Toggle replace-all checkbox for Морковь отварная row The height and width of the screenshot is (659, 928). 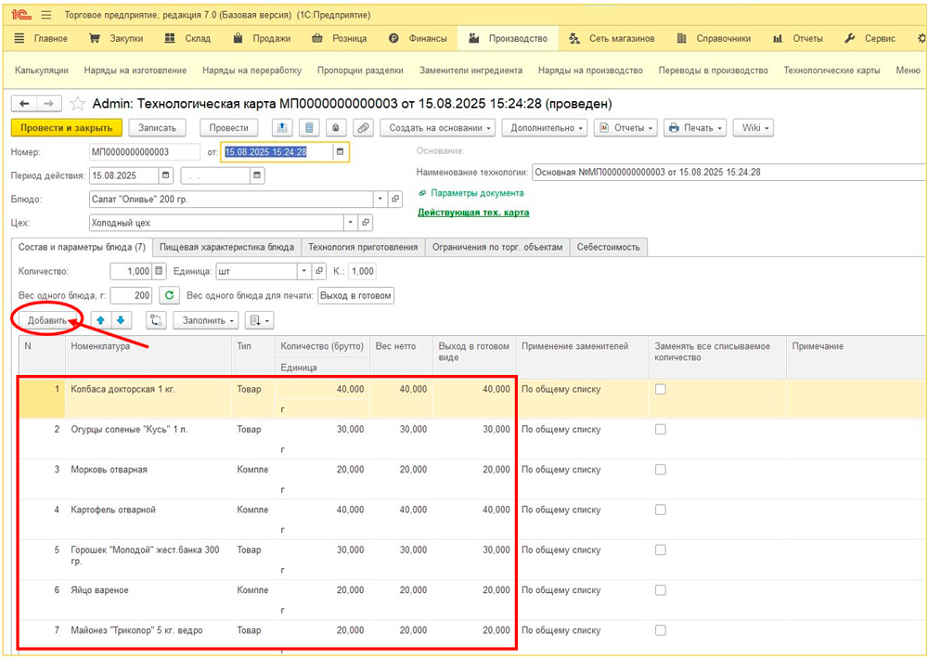tap(660, 470)
